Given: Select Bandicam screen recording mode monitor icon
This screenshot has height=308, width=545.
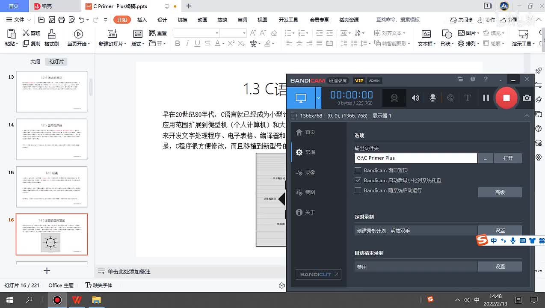Looking at the screenshot, I should click(x=301, y=98).
